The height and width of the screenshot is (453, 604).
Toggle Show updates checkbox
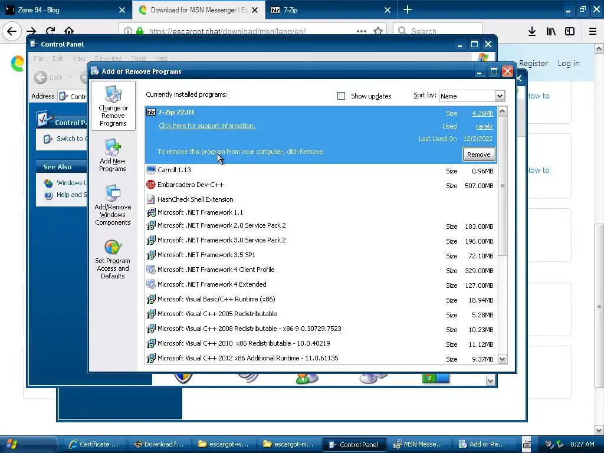click(x=342, y=96)
